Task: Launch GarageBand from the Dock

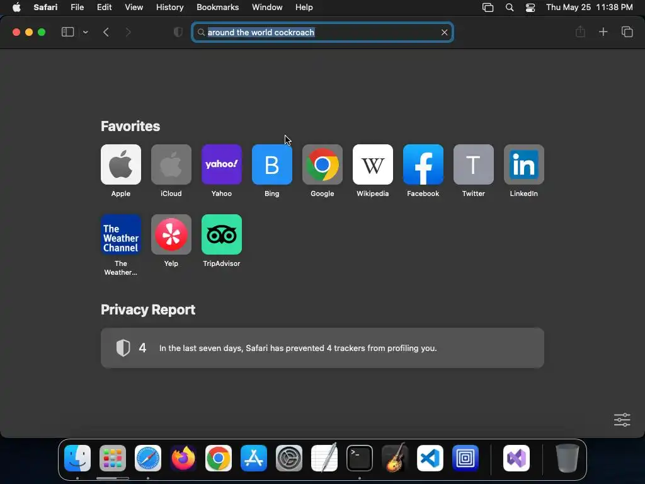Action: coord(395,458)
